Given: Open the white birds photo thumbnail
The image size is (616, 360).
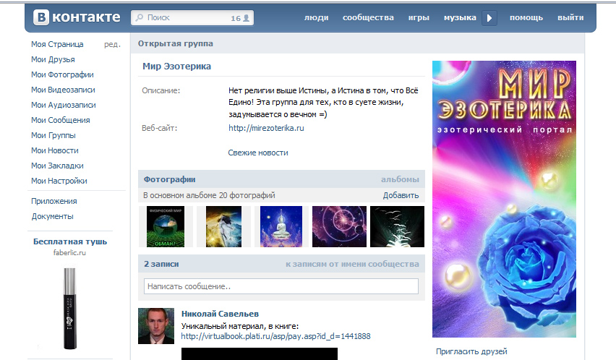Looking at the screenshot, I should click(397, 226).
